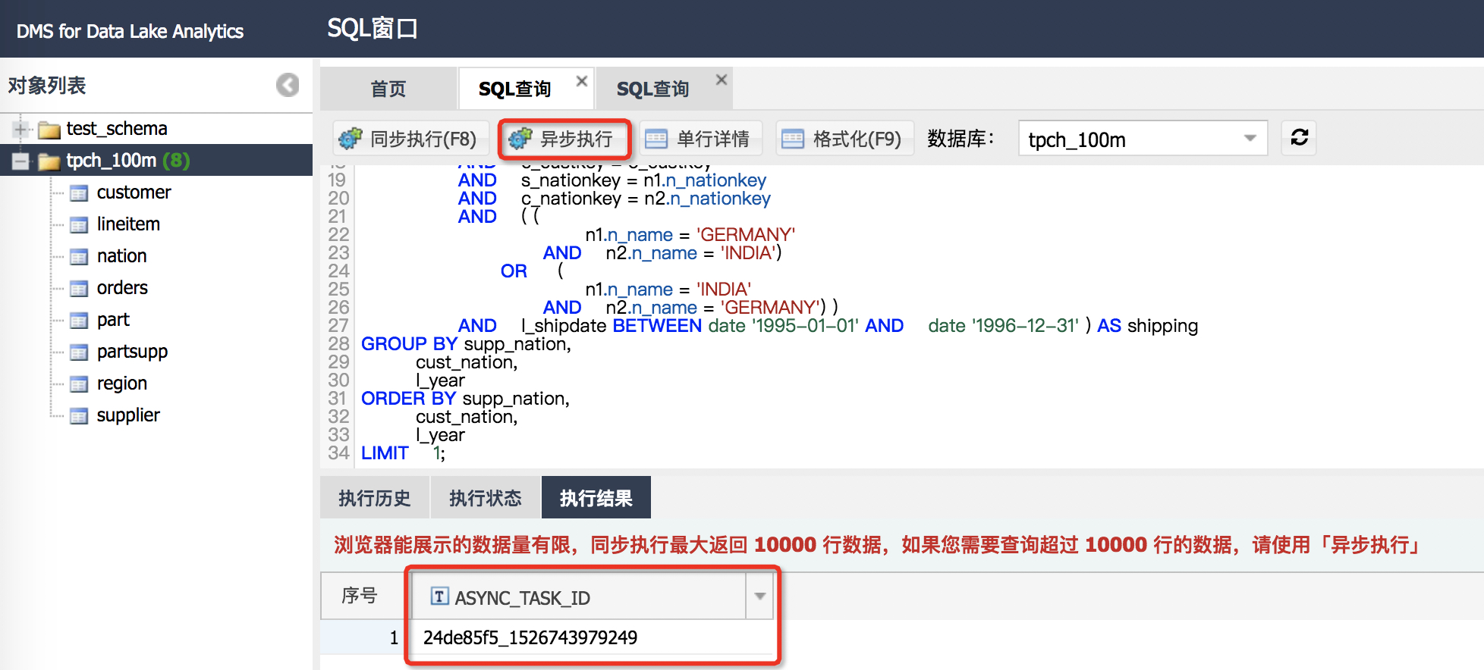Image resolution: width=1484 pixels, height=670 pixels.
Task: Click the 单行详情 button
Action: click(x=700, y=139)
